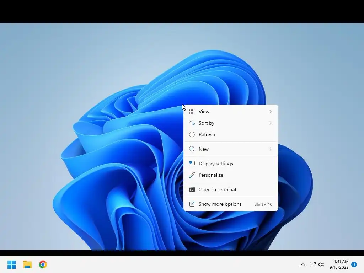This screenshot has width=364, height=273.
Task: Open Google Chrome from the taskbar
Action: click(43, 264)
